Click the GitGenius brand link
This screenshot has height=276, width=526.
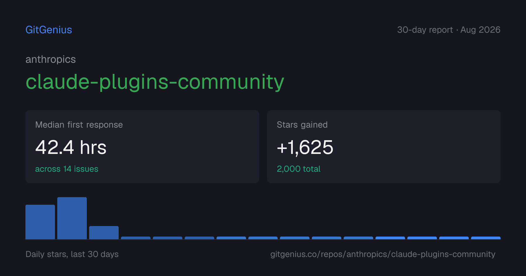pyautogui.click(x=49, y=30)
